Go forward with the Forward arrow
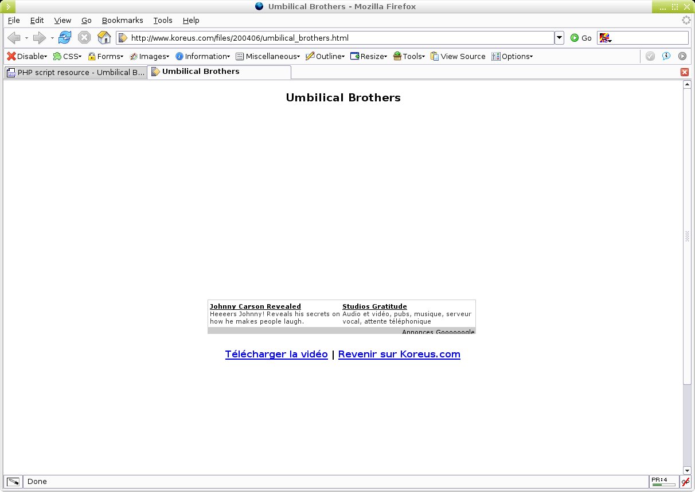The height and width of the screenshot is (492, 695). [x=39, y=38]
